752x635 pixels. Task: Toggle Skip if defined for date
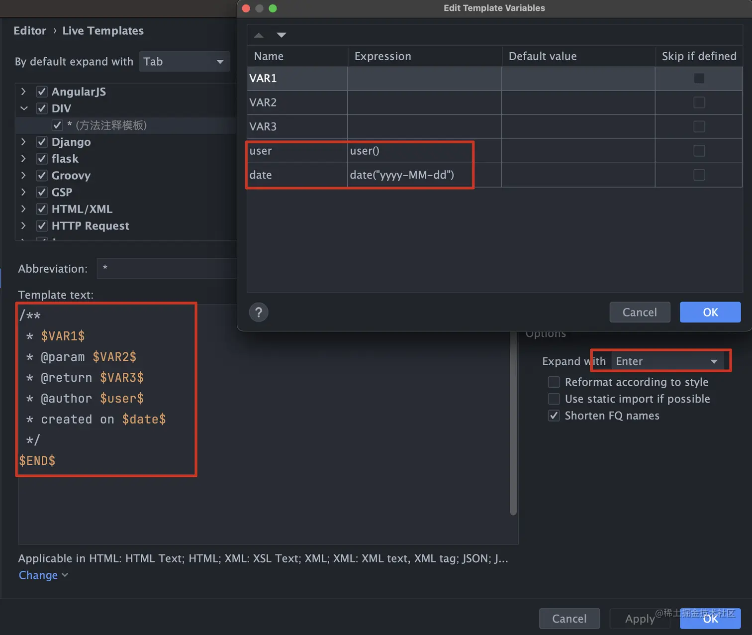699,175
